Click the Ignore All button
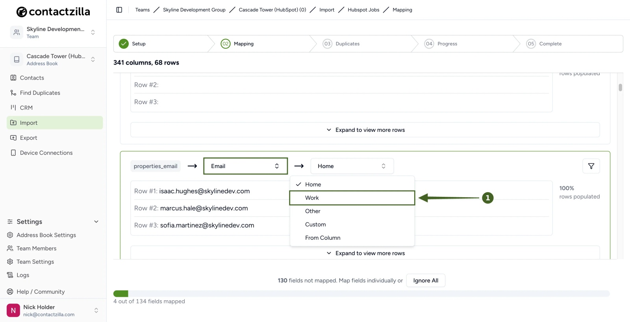Image resolution: width=630 pixels, height=322 pixels. (426, 281)
